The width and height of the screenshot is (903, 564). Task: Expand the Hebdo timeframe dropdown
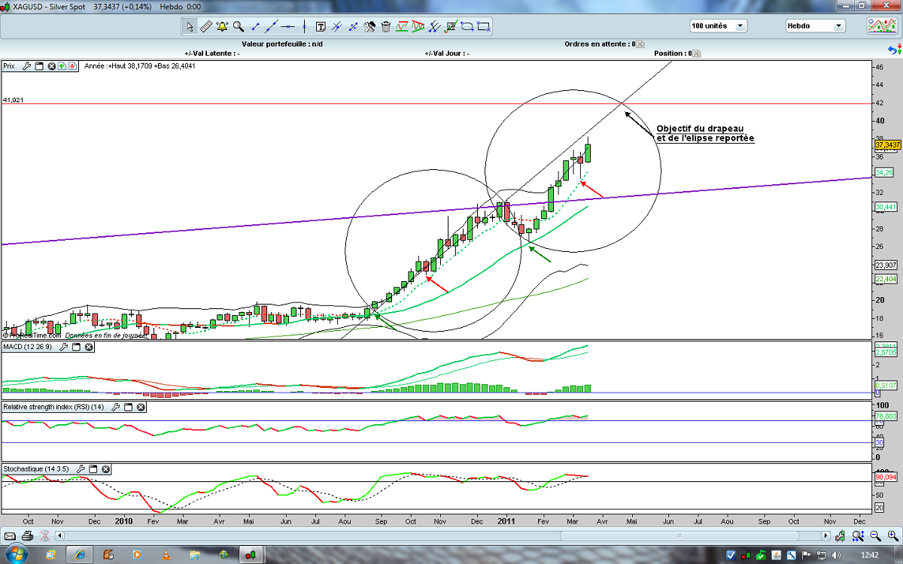tap(838, 26)
